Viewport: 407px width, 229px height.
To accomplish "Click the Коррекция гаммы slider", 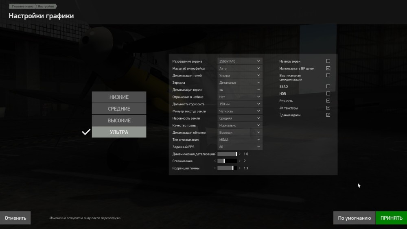I will click(x=227, y=168).
